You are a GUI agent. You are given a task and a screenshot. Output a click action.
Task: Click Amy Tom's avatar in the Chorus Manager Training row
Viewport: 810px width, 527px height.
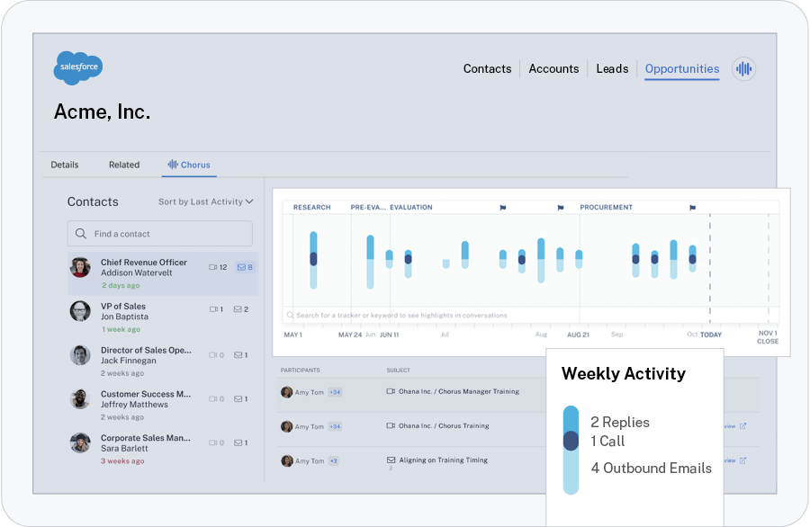click(x=287, y=392)
